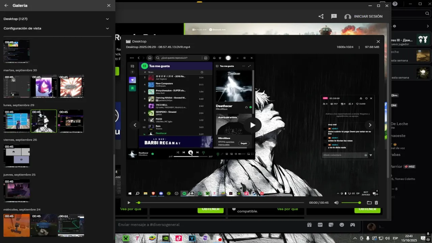Click the video progress timeline bar
Viewport: 432px width, 243px height.
pos(221,203)
